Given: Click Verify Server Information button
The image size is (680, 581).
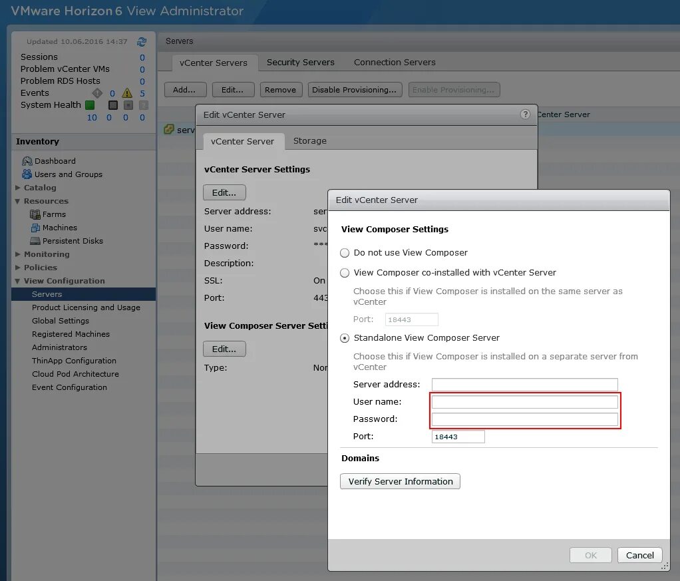Looking at the screenshot, I should [400, 481].
